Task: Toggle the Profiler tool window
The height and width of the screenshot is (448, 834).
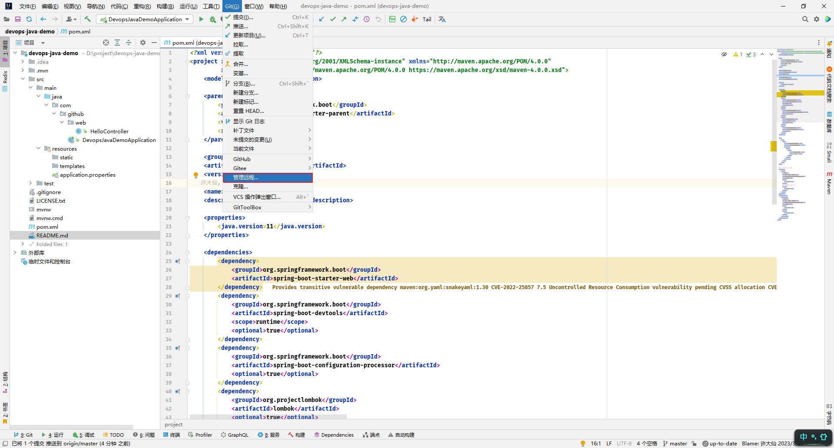Action: click(200, 435)
